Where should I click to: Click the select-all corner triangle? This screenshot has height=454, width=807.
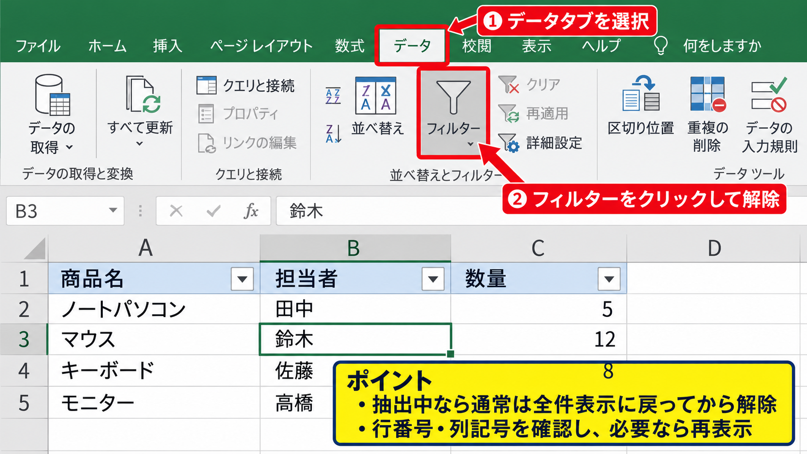point(35,248)
